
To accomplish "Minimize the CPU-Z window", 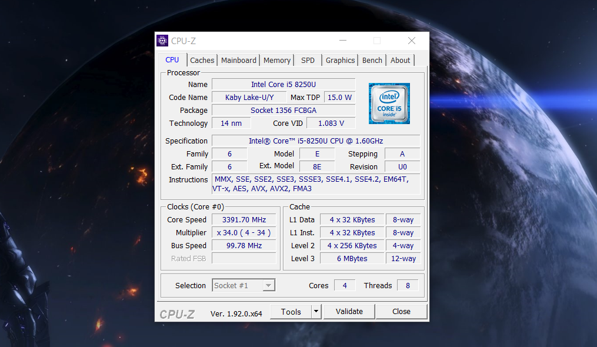I will tap(343, 41).
